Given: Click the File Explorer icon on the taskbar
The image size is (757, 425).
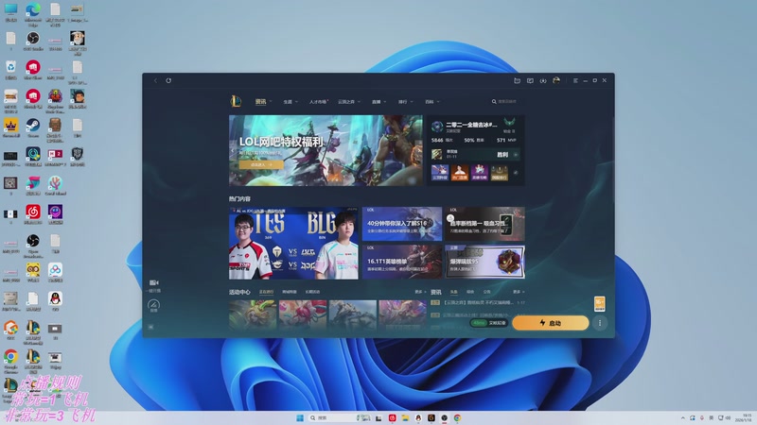Looking at the screenshot, I should click(405, 417).
